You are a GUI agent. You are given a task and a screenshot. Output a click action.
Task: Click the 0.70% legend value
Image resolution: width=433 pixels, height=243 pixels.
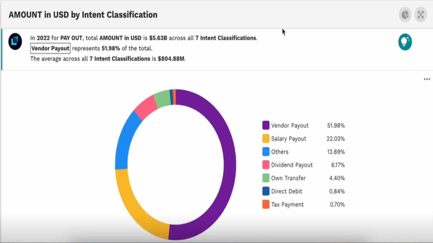click(x=337, y=205)
